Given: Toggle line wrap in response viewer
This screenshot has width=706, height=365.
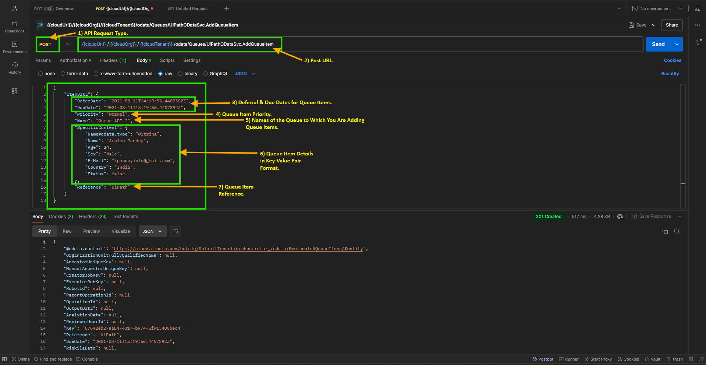Looking at the screenshot, I should [175, 231].
